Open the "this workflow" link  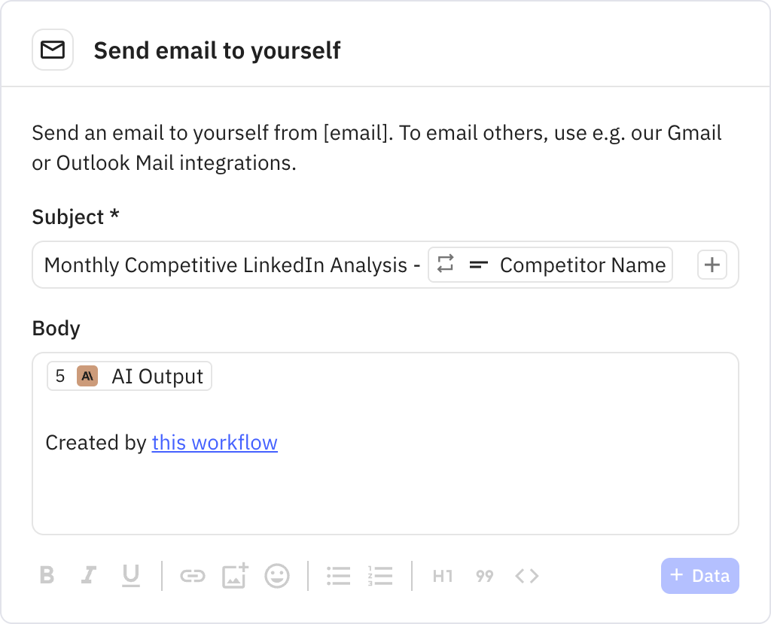click(x=215, y=443)
